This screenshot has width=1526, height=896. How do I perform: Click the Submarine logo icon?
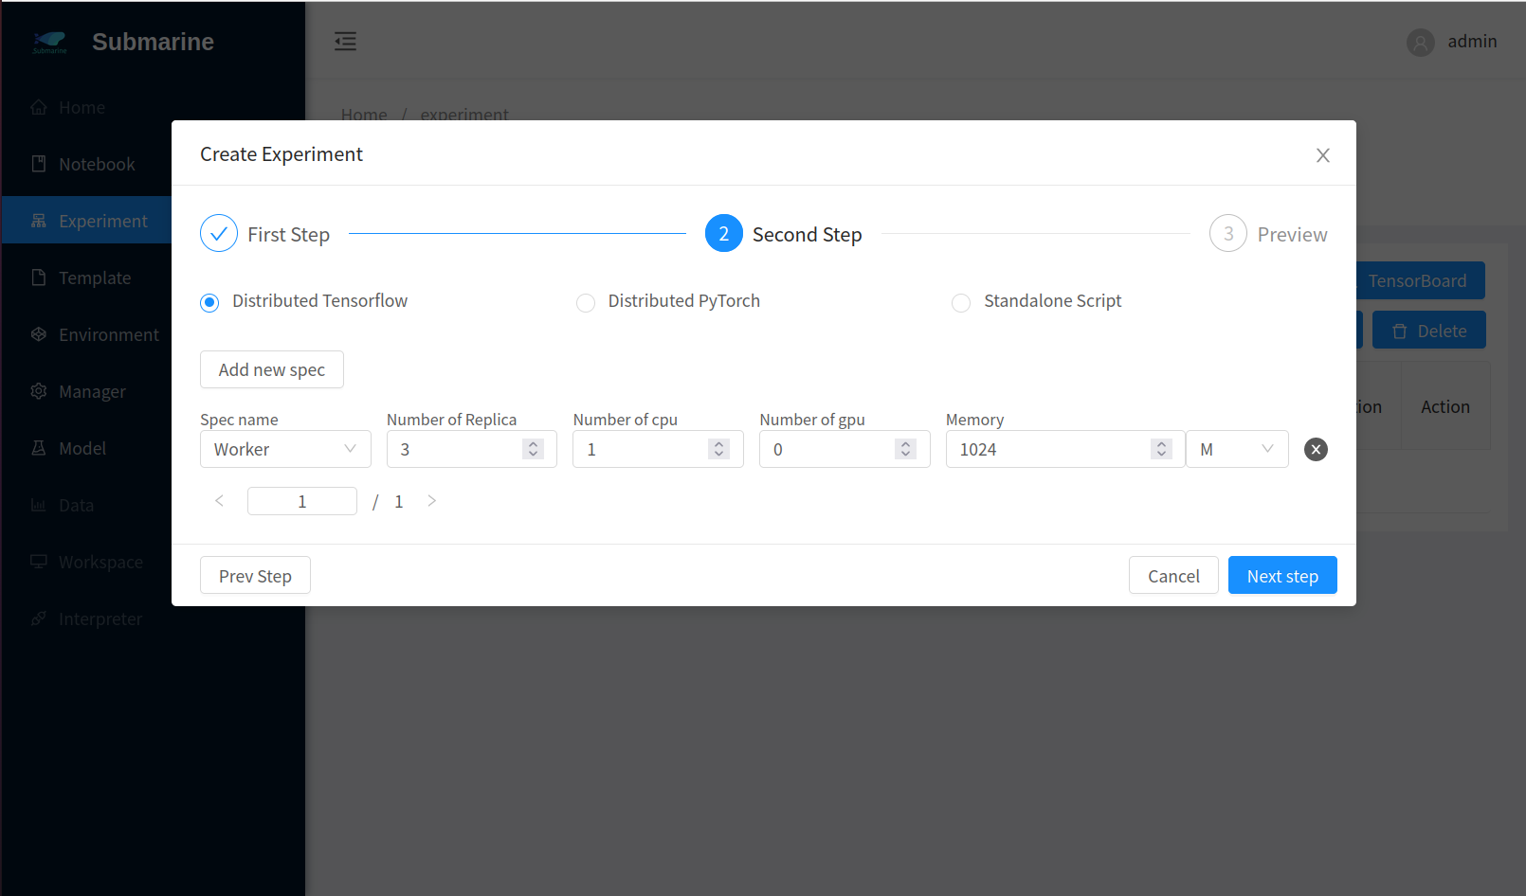tap(49, 42)
